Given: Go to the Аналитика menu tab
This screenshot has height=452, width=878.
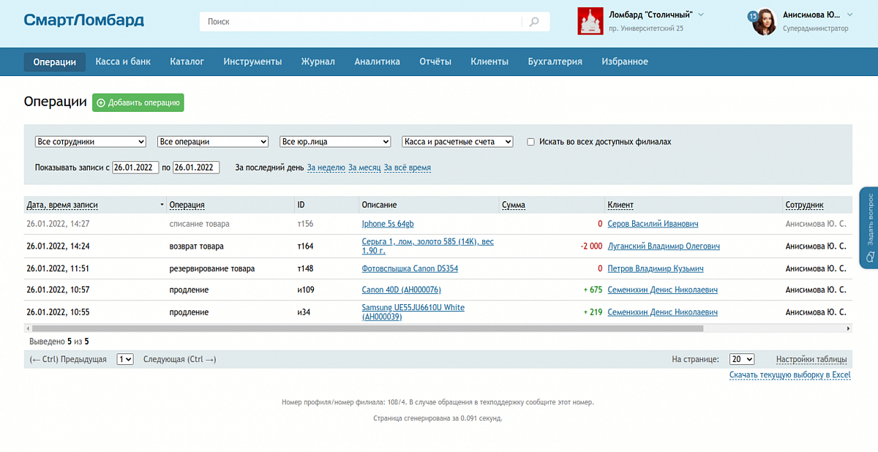Looking at the screenshot, I should 377,61.
